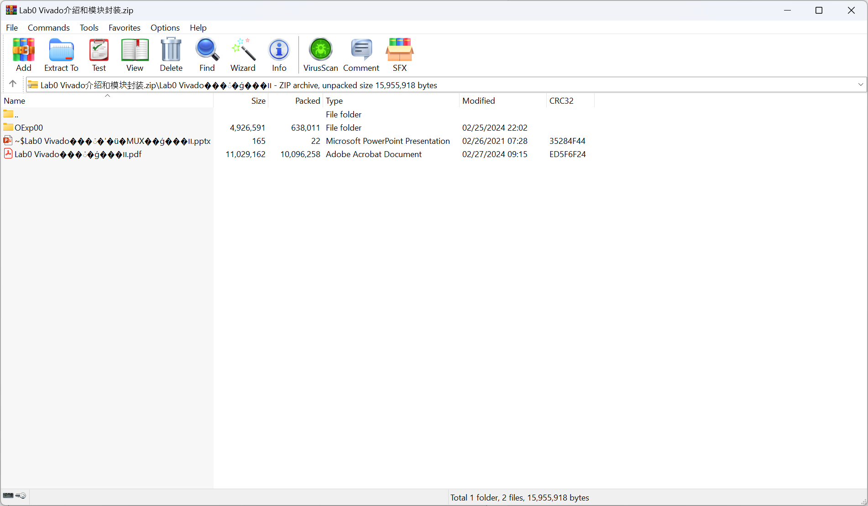The image size is (868, 506).
Task: Open the Commands menu
Action: (49, 28)
